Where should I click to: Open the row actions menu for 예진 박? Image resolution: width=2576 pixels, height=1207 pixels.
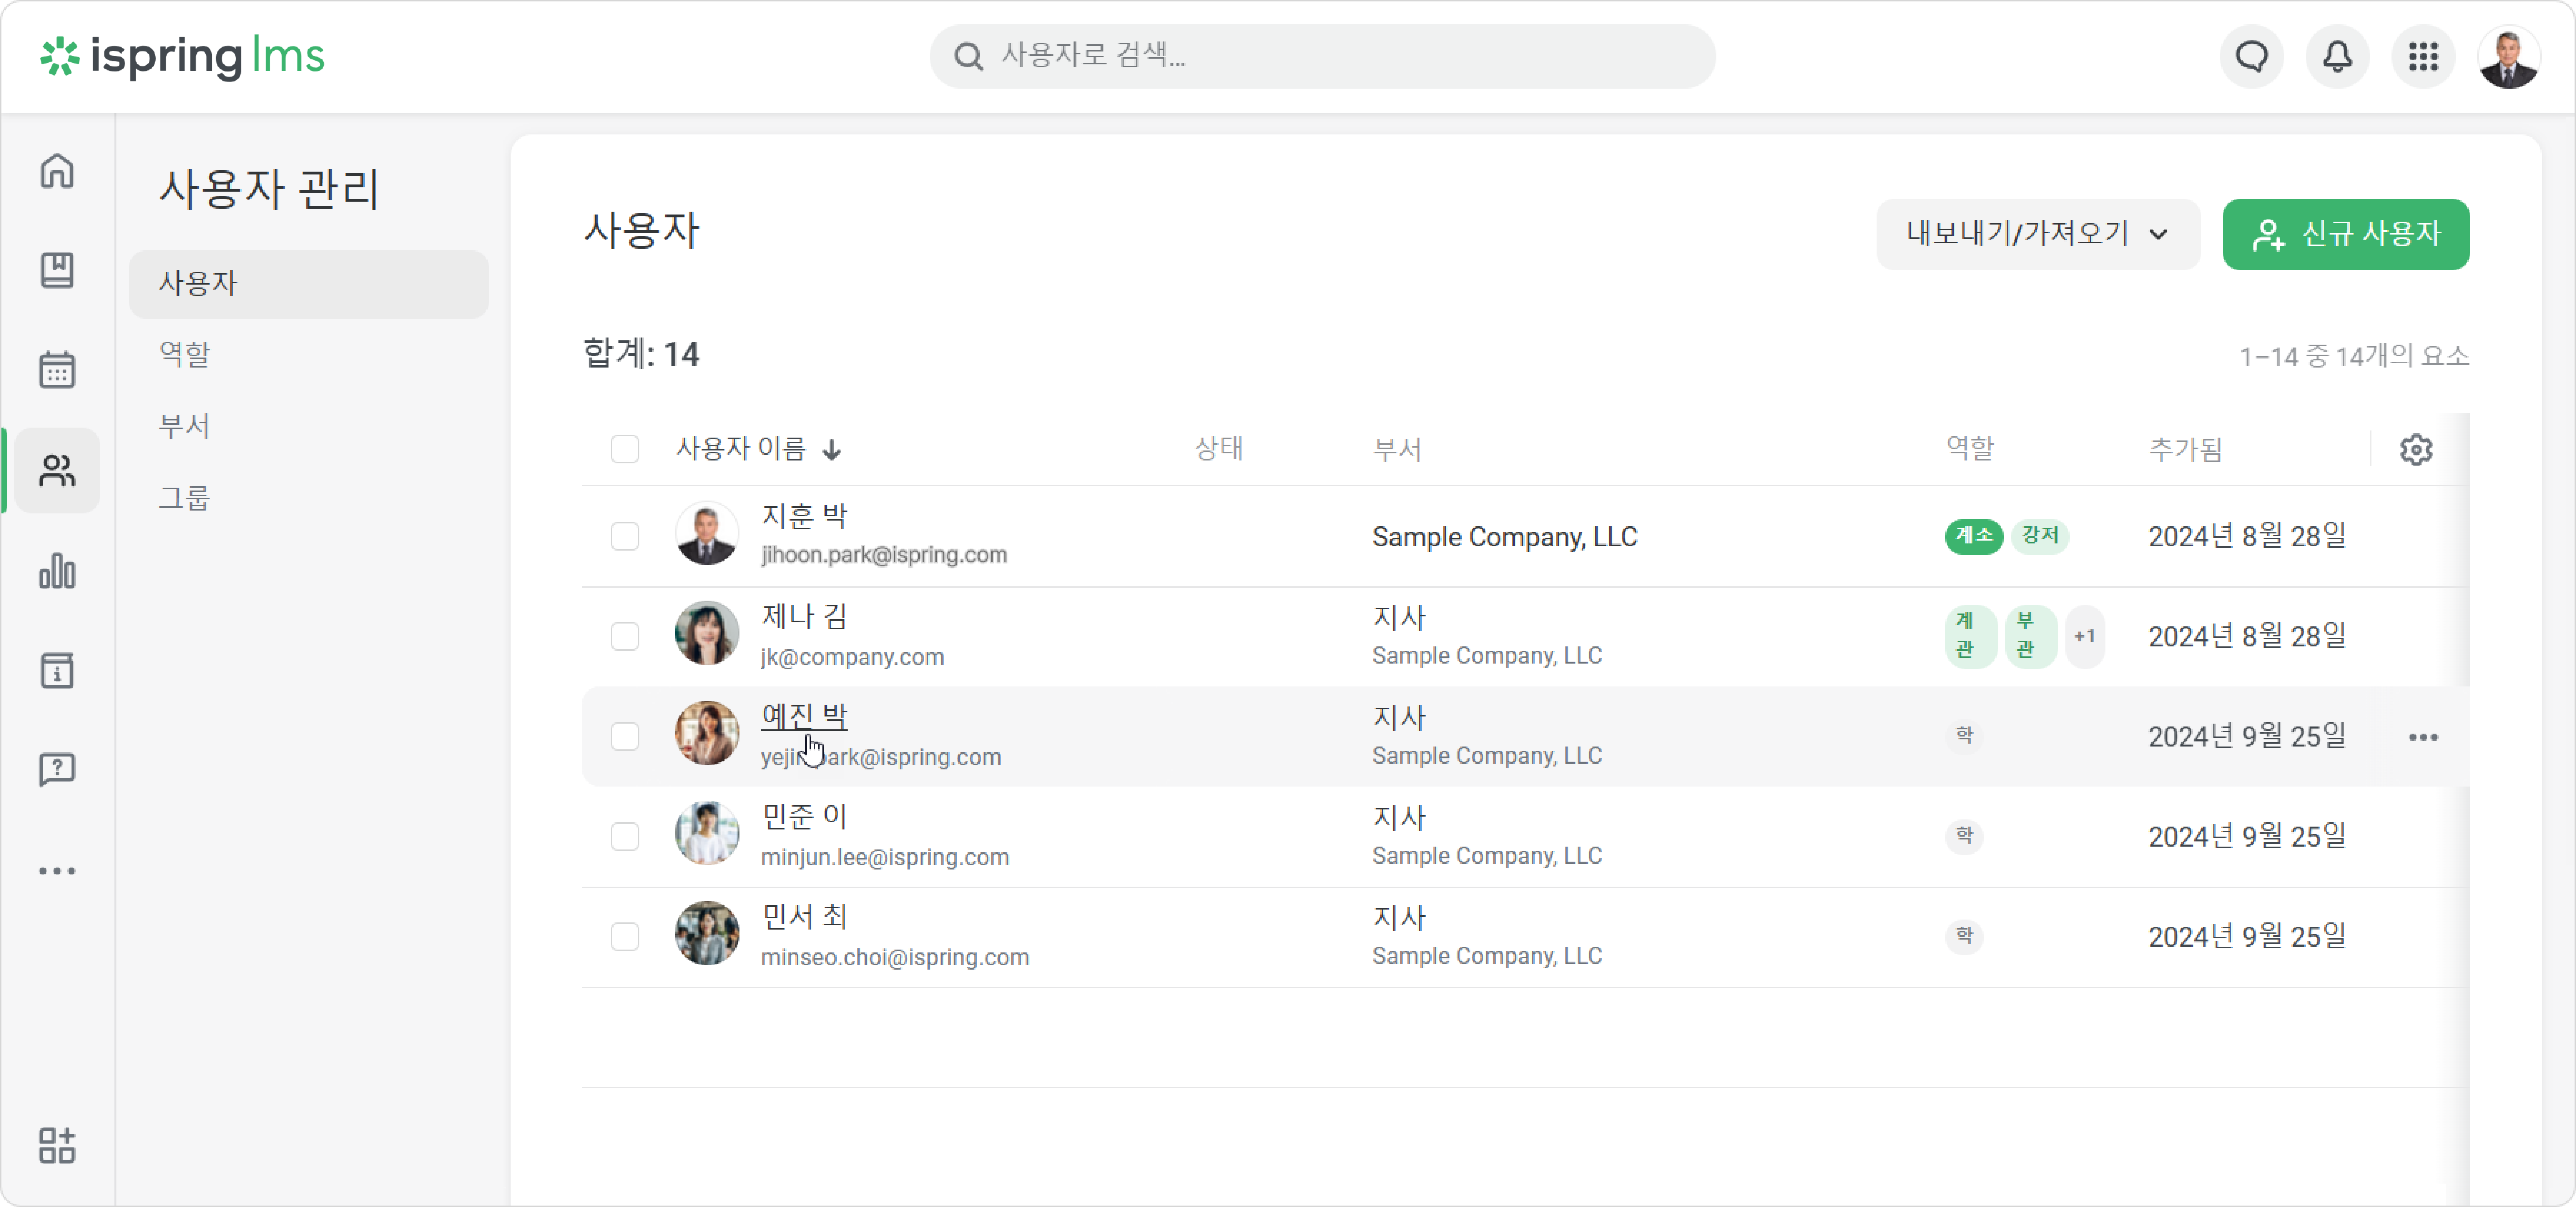[x=2423, y=737]
